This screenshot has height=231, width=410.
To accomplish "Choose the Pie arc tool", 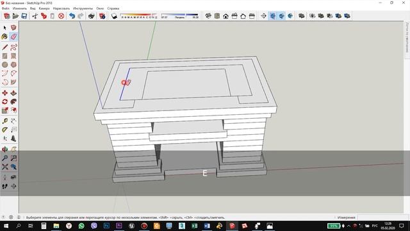I will pos(13,82).
